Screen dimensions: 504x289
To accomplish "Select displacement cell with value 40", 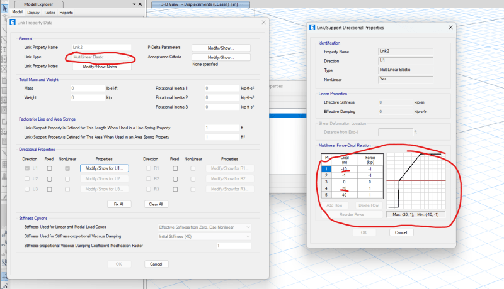I will coord(344,195).
